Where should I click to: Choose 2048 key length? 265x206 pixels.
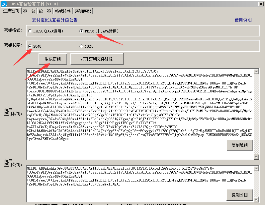(x=30, y=46)
